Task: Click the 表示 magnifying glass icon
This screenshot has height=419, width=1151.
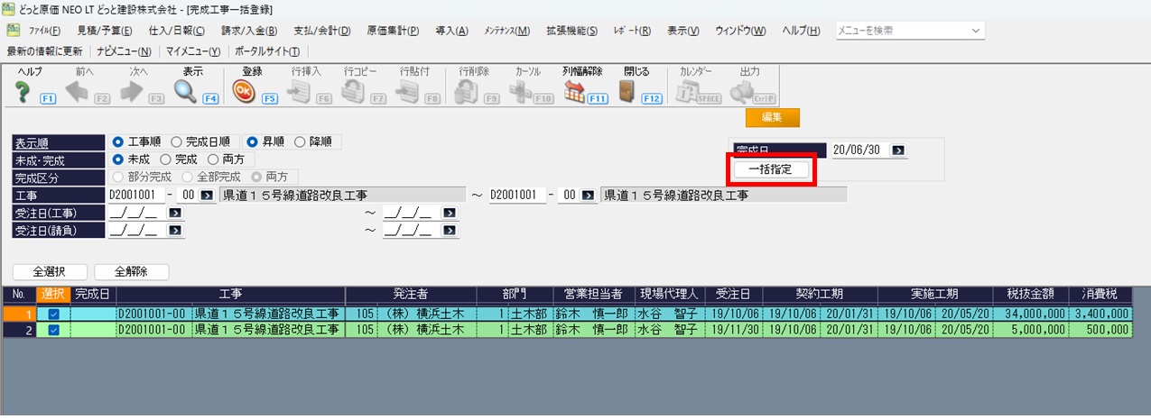Action: click(x=186, y=91)
